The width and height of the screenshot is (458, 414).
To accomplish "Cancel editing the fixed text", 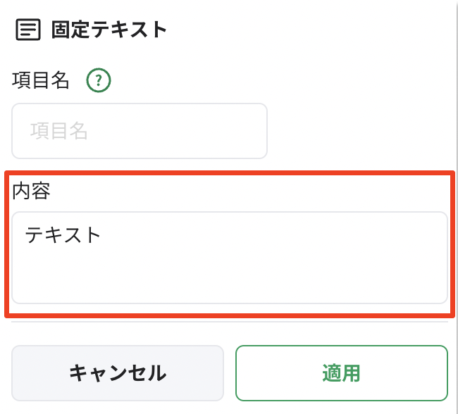I will pos(117,372).
